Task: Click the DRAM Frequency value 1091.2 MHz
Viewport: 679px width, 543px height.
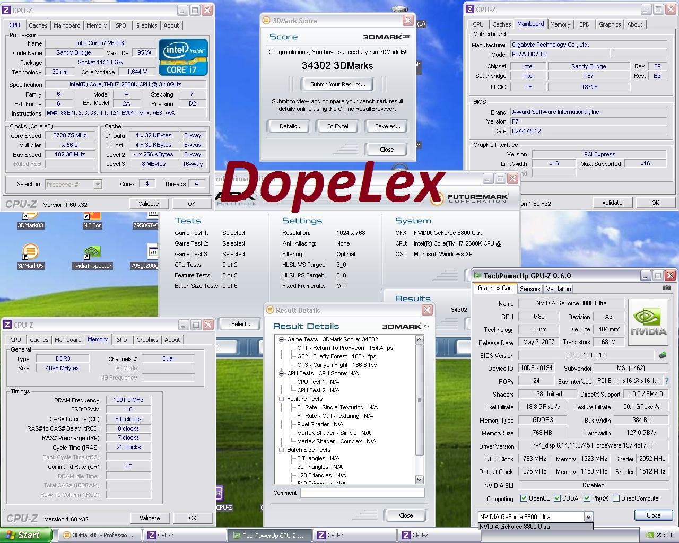Action: coord(128,400)
